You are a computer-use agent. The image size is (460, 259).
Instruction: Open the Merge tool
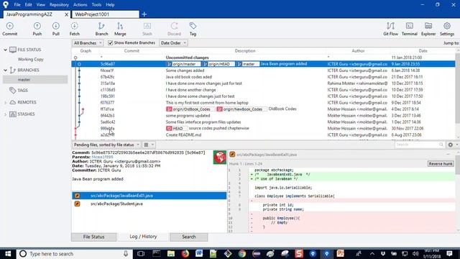(120, 29)
